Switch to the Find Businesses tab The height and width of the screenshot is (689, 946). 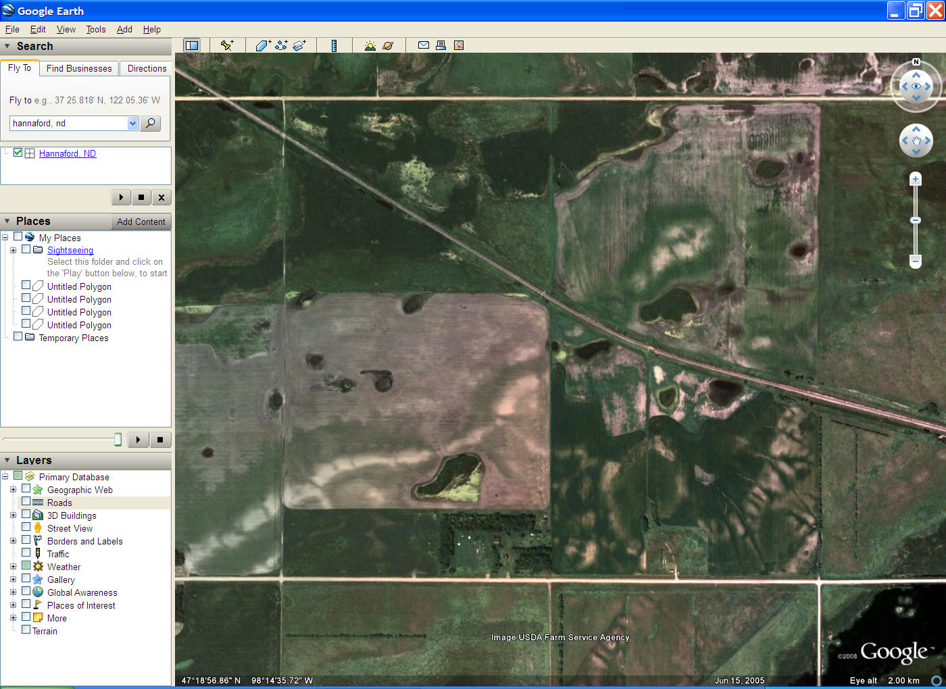79,68
